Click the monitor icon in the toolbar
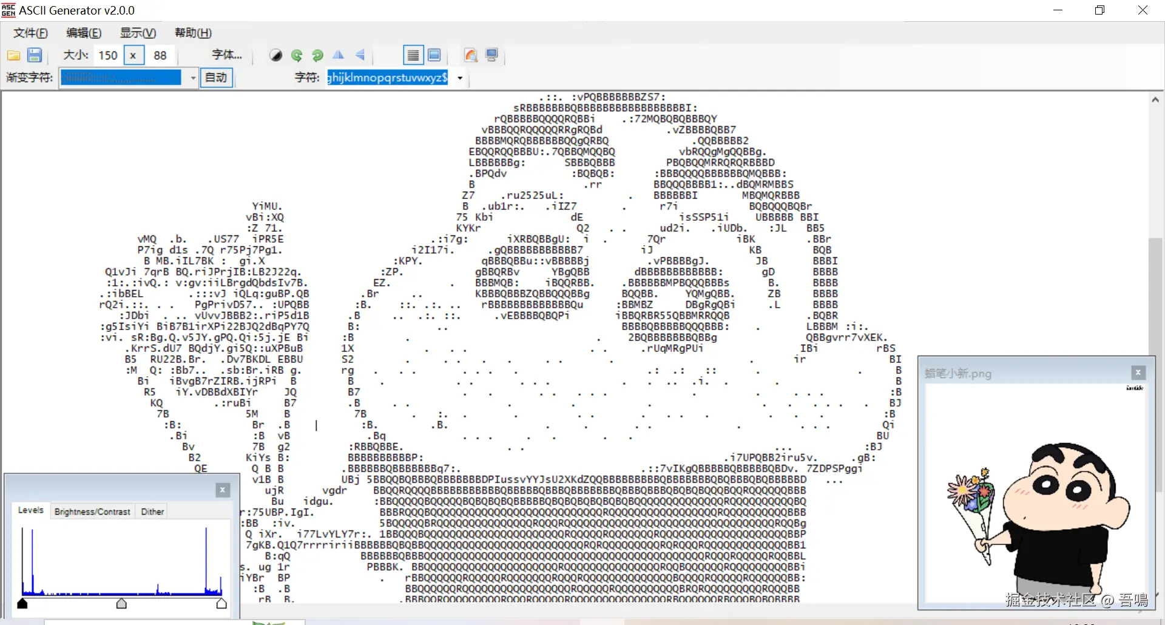Image resolution: width=1165 pixels, height=625 pixels. pyautogui.click(x=492, y=56)
